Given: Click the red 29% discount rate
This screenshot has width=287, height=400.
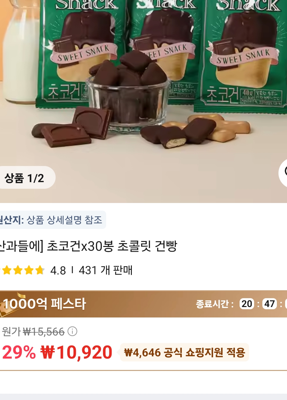Looking at the screenshot, I should 19,352.
